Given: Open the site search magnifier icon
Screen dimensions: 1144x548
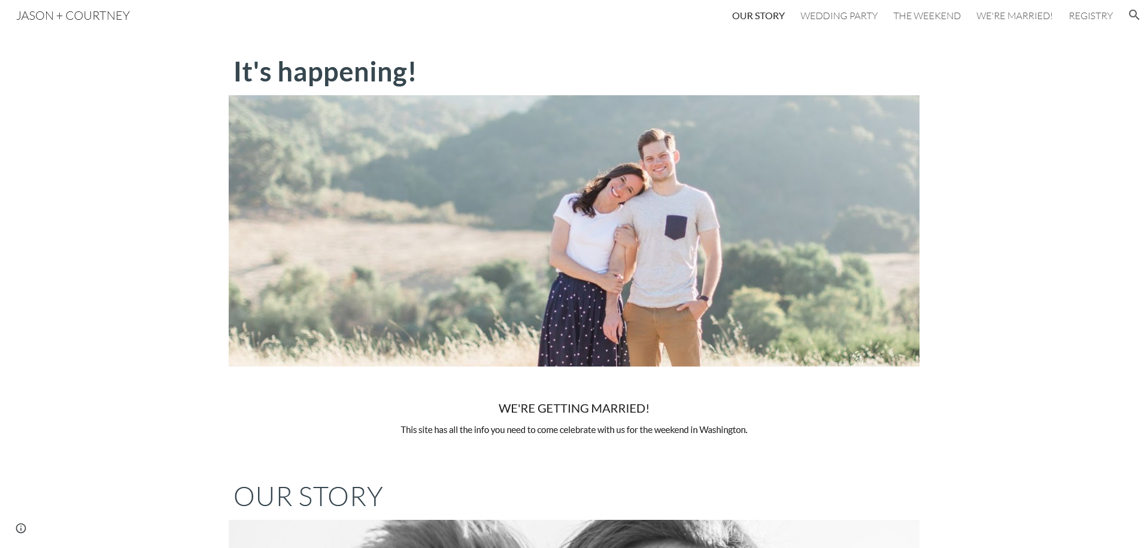Looking at the screenshot, I should point(1134,15).
